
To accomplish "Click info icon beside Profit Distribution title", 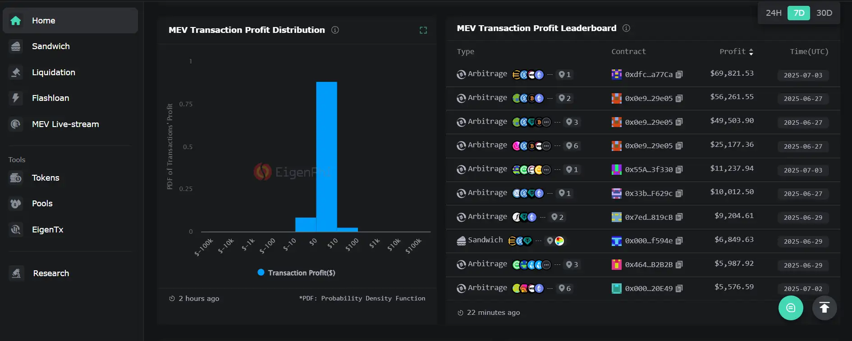I will tap(335, 30).
